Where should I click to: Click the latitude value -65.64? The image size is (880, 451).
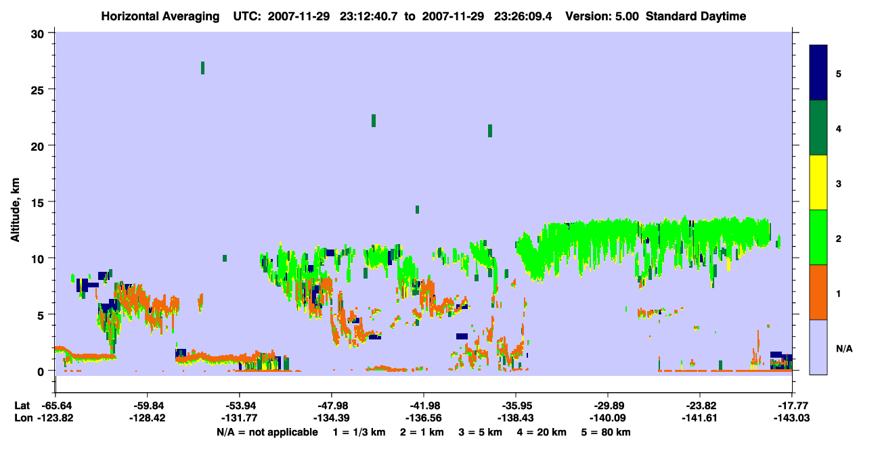(x=56, y=406)
